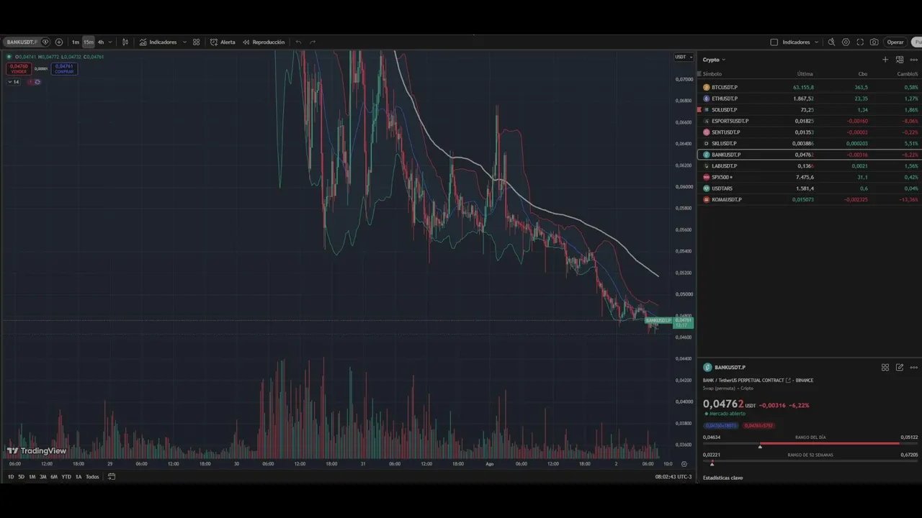The image size is (922, 518).
Task: Sort watchlist by Cbo column
Action: [x=863, y=74]
